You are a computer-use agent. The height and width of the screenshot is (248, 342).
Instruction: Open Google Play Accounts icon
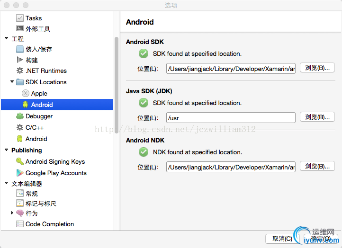(x=19, y=173)
